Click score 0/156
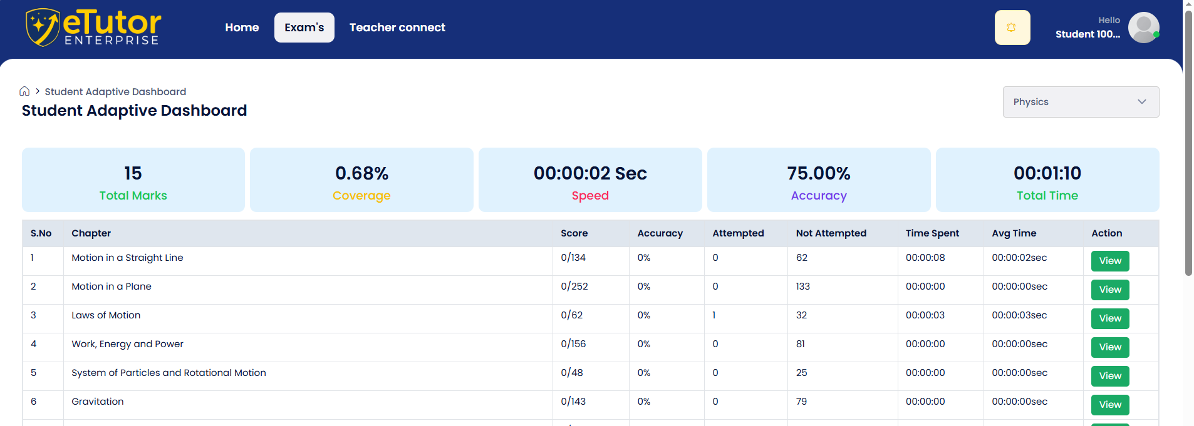 pos(573,344)
